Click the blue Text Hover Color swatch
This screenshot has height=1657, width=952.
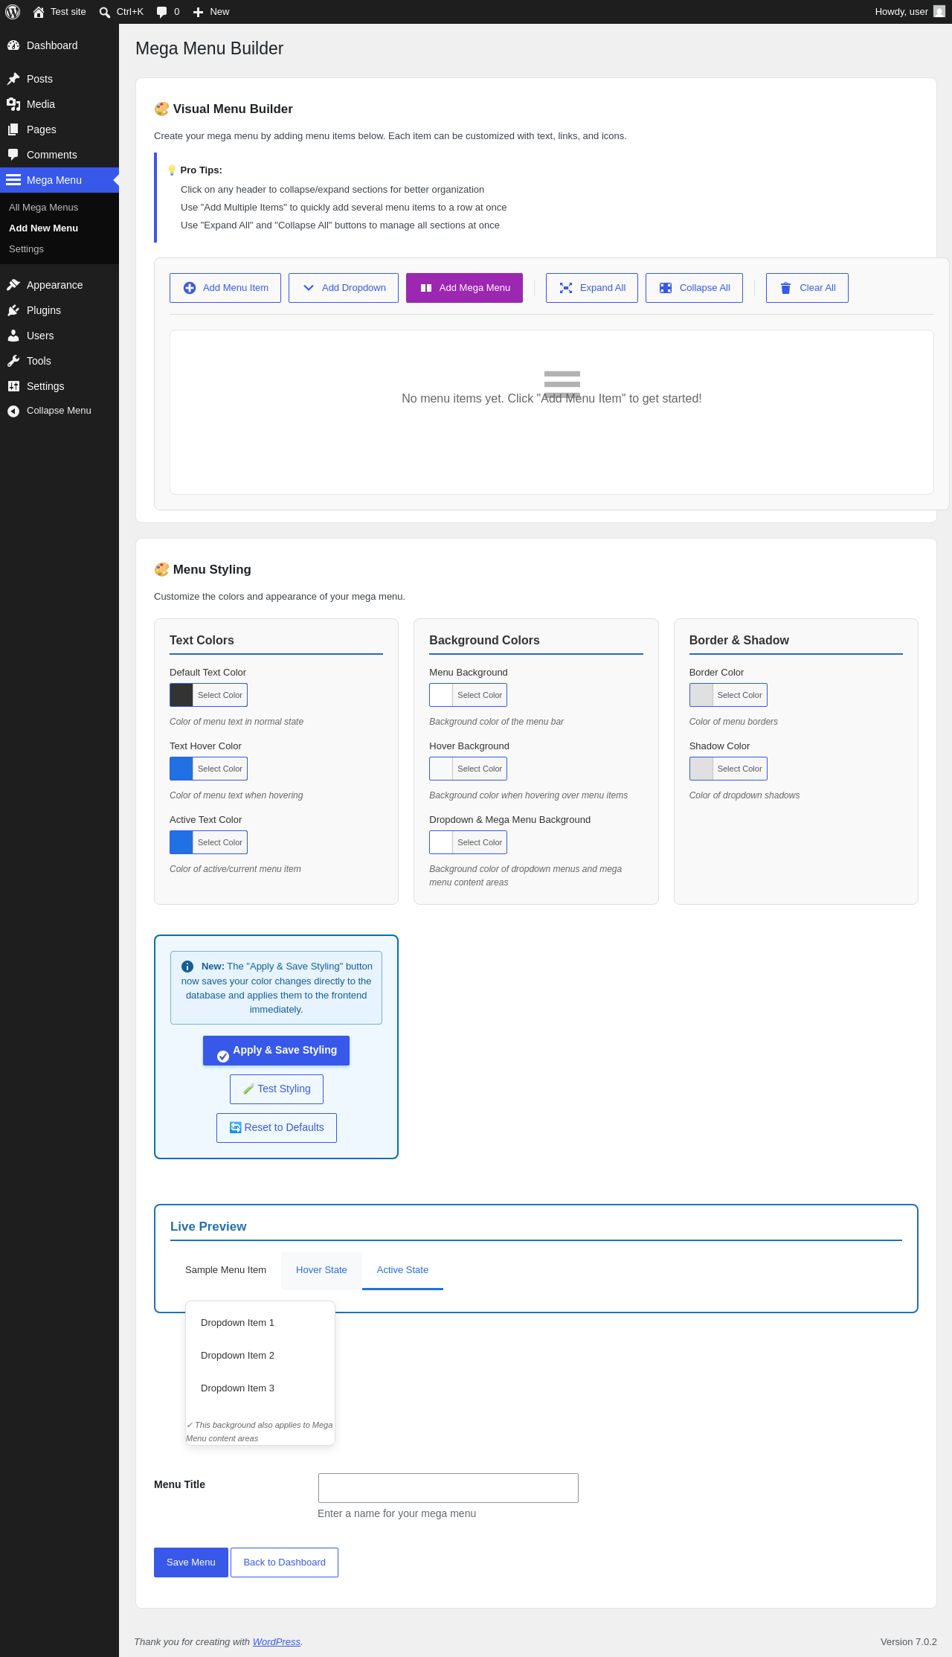pyautogui.click(x=181, y=769)
